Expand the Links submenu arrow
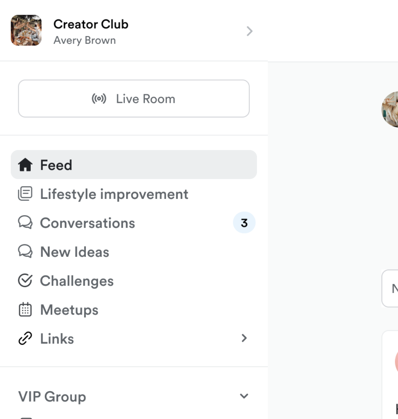This screenshot has width=398, height=419. pos(244,338)
